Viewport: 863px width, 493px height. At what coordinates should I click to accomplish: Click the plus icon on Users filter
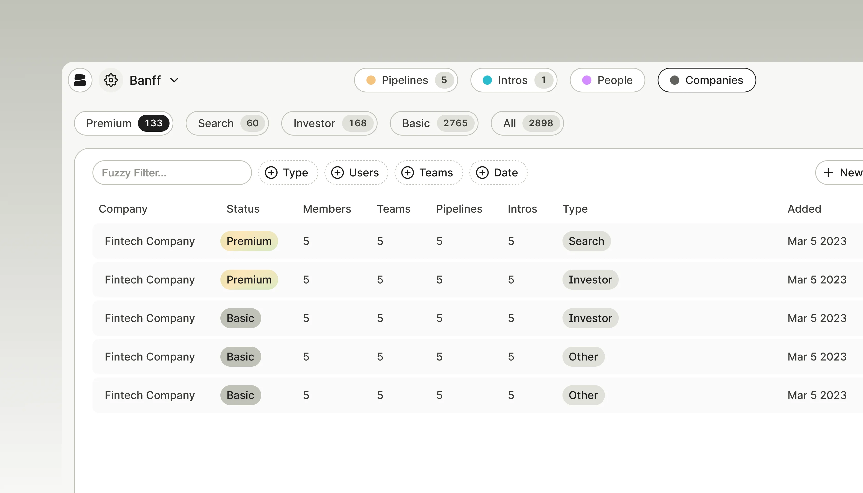337,173
